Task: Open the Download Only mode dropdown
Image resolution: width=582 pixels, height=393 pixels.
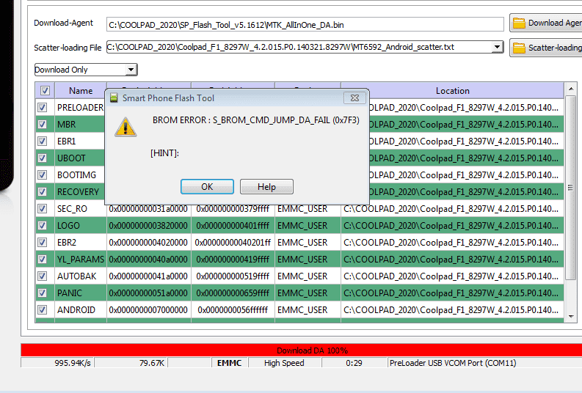Action: (x=86, y=70)
